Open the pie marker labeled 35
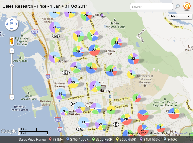The width and height of the screenshot is (193, 143). tap(73, 83)
